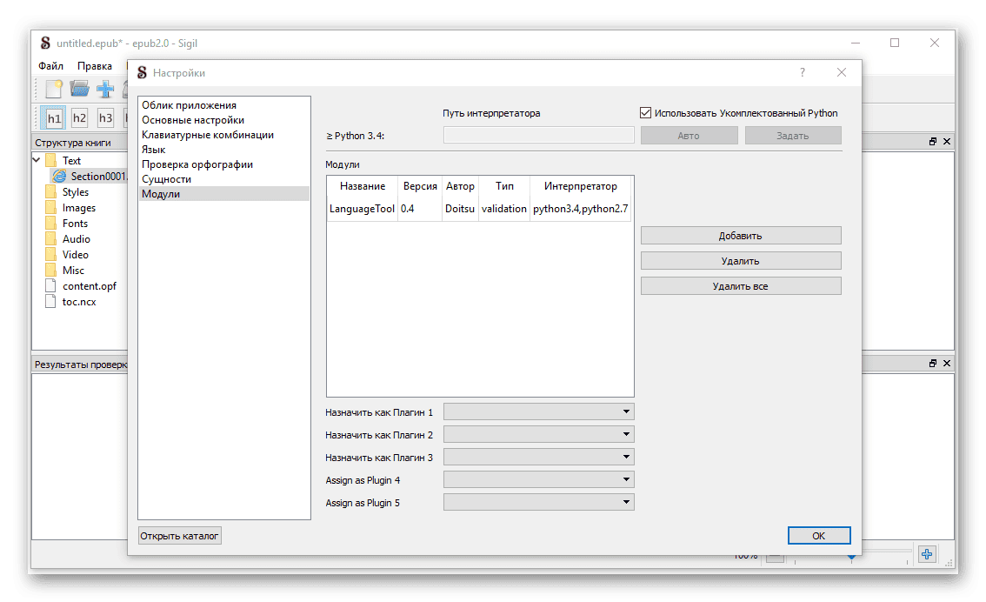Open the Назначить как Плагин 1 dropdown

[x=538, y=412]
